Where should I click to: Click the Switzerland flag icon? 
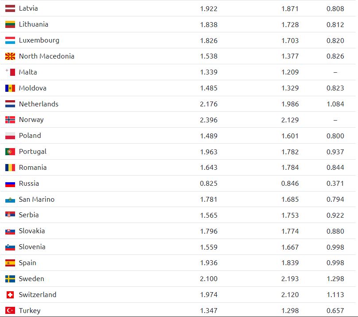point(10,295)
